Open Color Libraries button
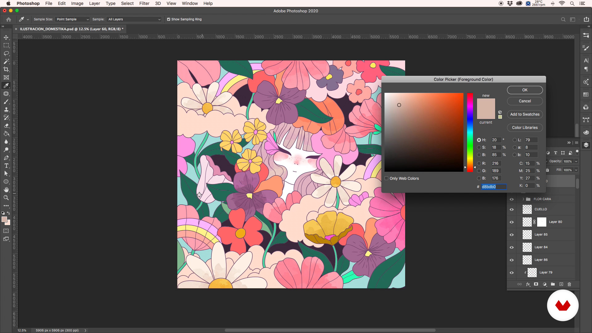 tap(525, 128)
